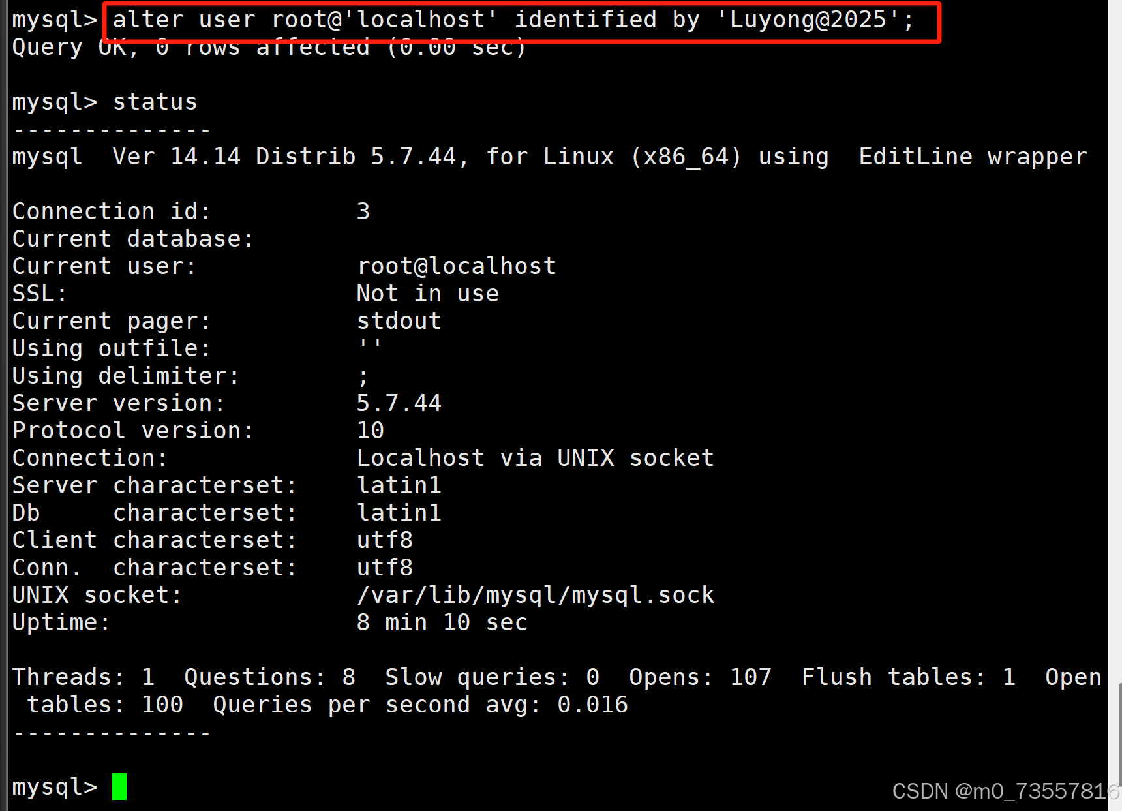Viewport: 1122px width, 811px height.
Task: Select the root@localhost current user value
Action: (x=457, y=266)
